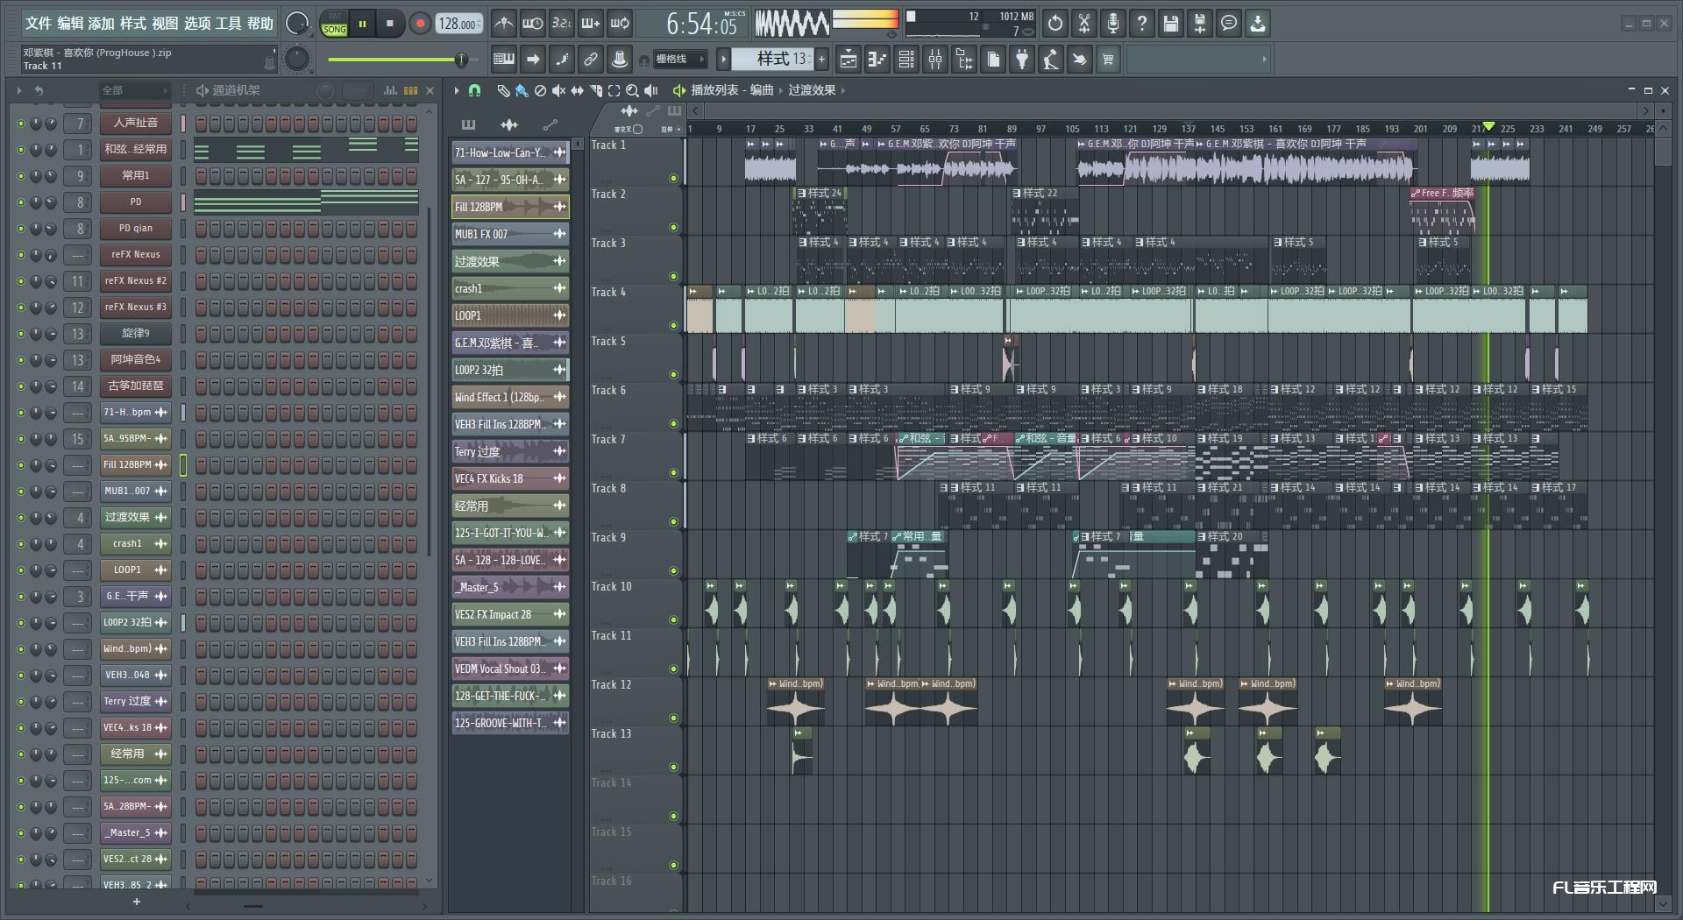Open the 编辑 menu

[70, 24]
